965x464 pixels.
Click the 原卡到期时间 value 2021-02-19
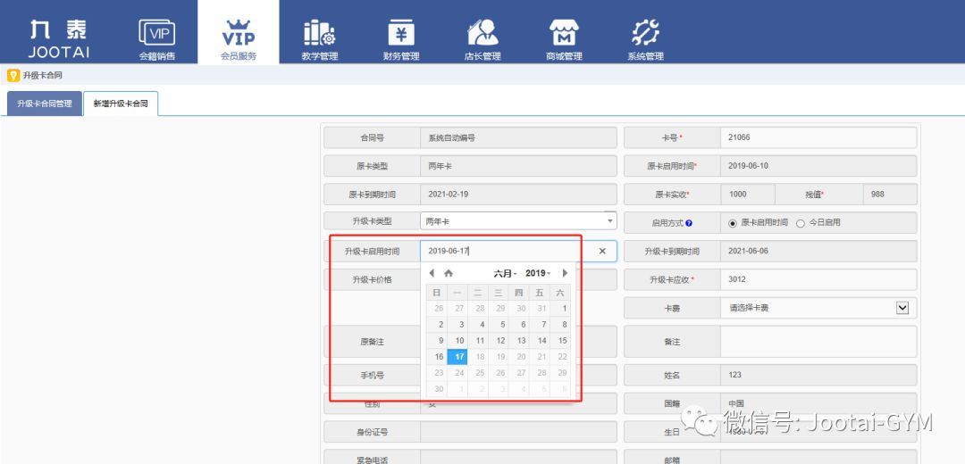pos(518,195)
